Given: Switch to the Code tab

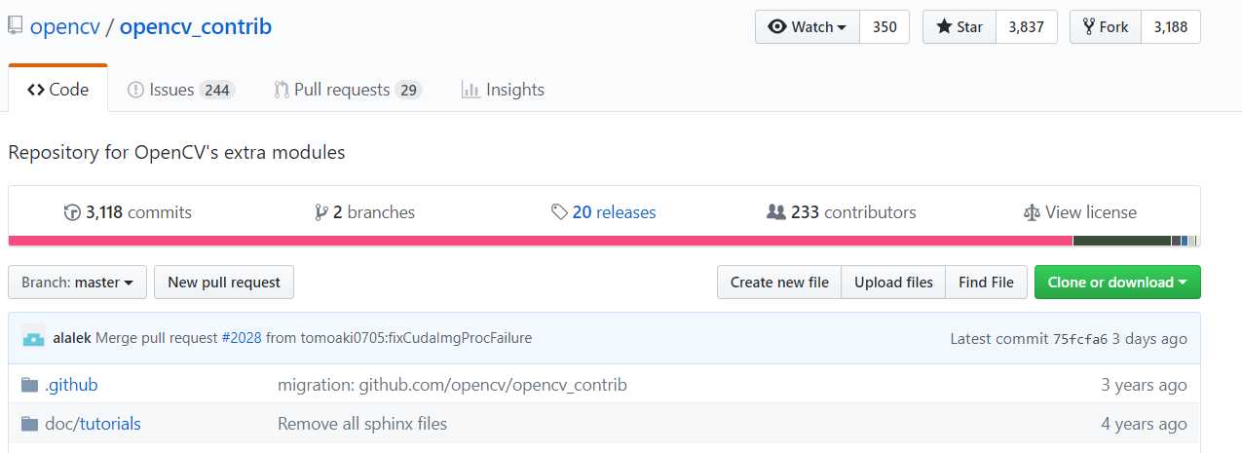Looking at the screenshot, I should [x=58, y=90].
